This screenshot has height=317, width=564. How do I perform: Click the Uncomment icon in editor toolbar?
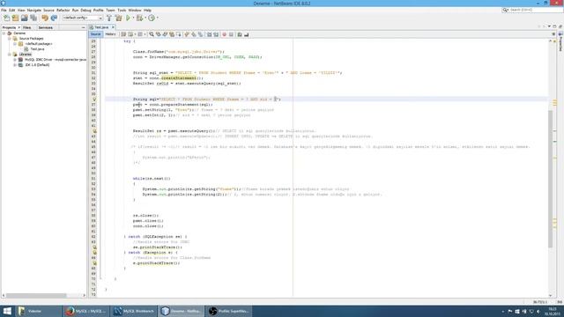pyautogui.click(x=247, y=34)
